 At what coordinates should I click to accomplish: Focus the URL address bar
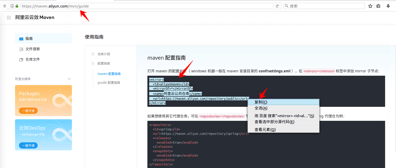tap(147, 6)
